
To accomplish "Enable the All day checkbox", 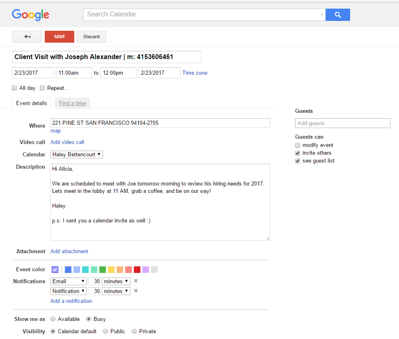I will pos(15,88).
